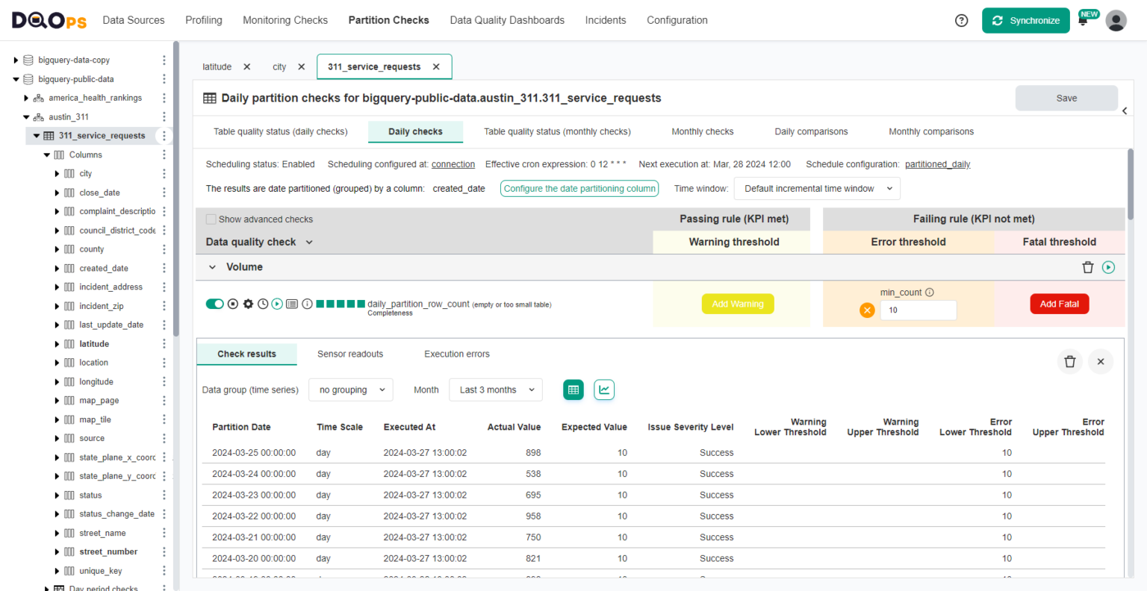Open the partitioned_daily schedule configuration link
Image resolution: width=1147 pixels, height=591 pixels.
click(x=937, y=164)
